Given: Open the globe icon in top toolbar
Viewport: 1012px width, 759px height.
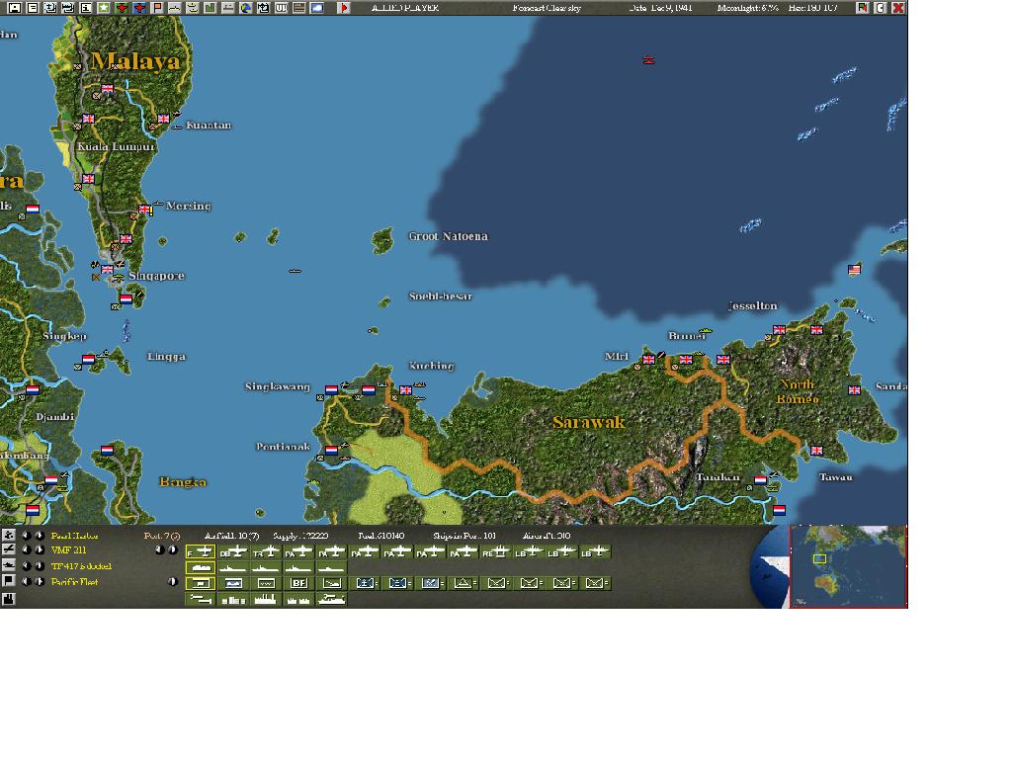Looking at the screenshot, I should (x=245, y=8).
